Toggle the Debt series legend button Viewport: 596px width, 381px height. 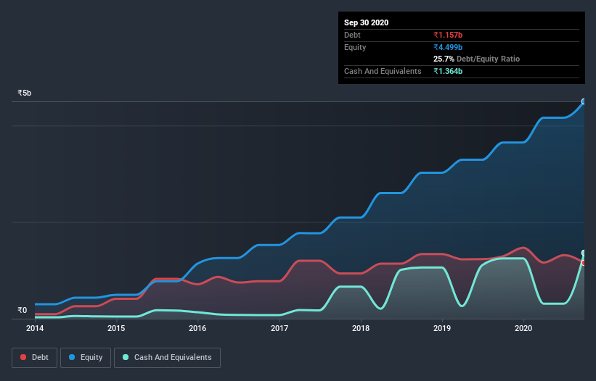click(34, 358)
